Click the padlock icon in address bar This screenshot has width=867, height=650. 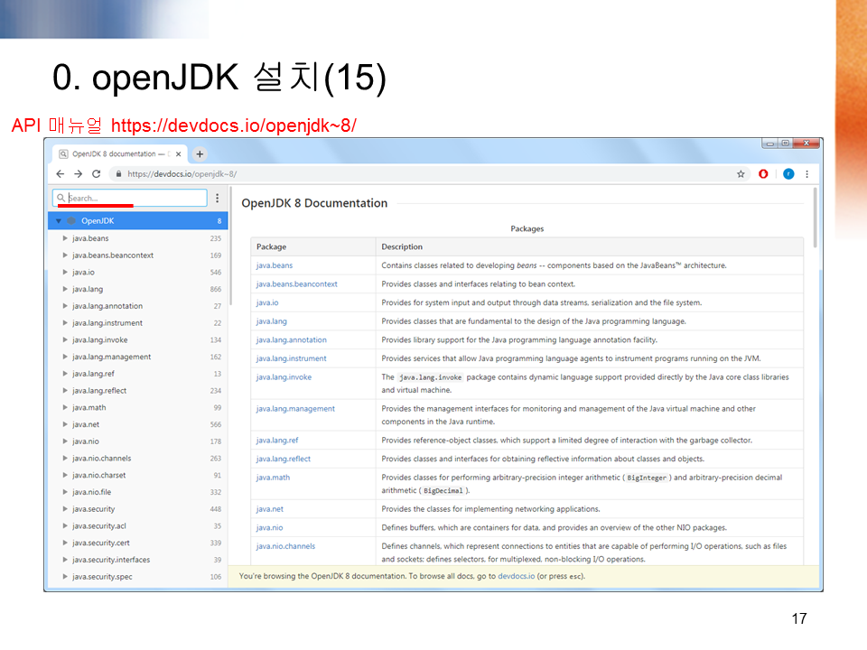pyautogui.click(x=118, y=174)
